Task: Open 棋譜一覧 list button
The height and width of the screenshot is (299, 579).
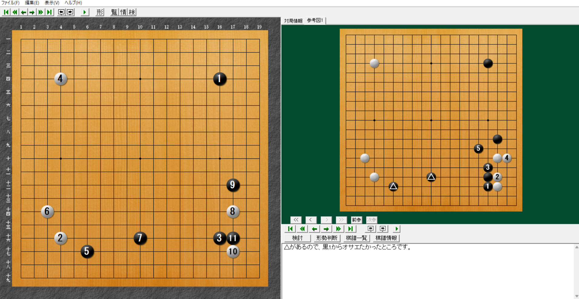Action: click(356, 238)
